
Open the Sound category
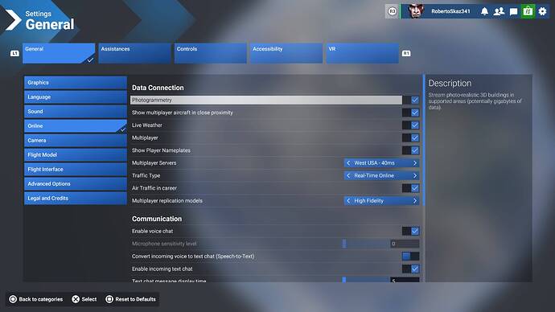pos(76,112)
